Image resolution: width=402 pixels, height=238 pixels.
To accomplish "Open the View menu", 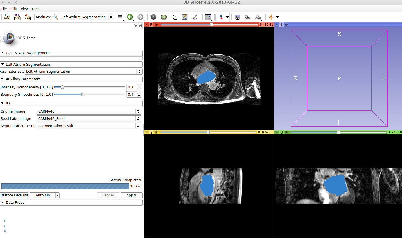I will click(24, 9).
